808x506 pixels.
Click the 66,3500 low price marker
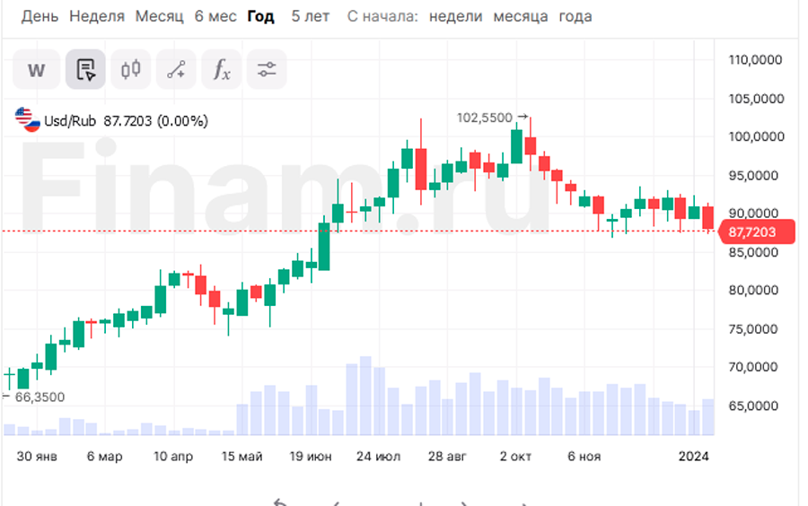click(40, 397)
